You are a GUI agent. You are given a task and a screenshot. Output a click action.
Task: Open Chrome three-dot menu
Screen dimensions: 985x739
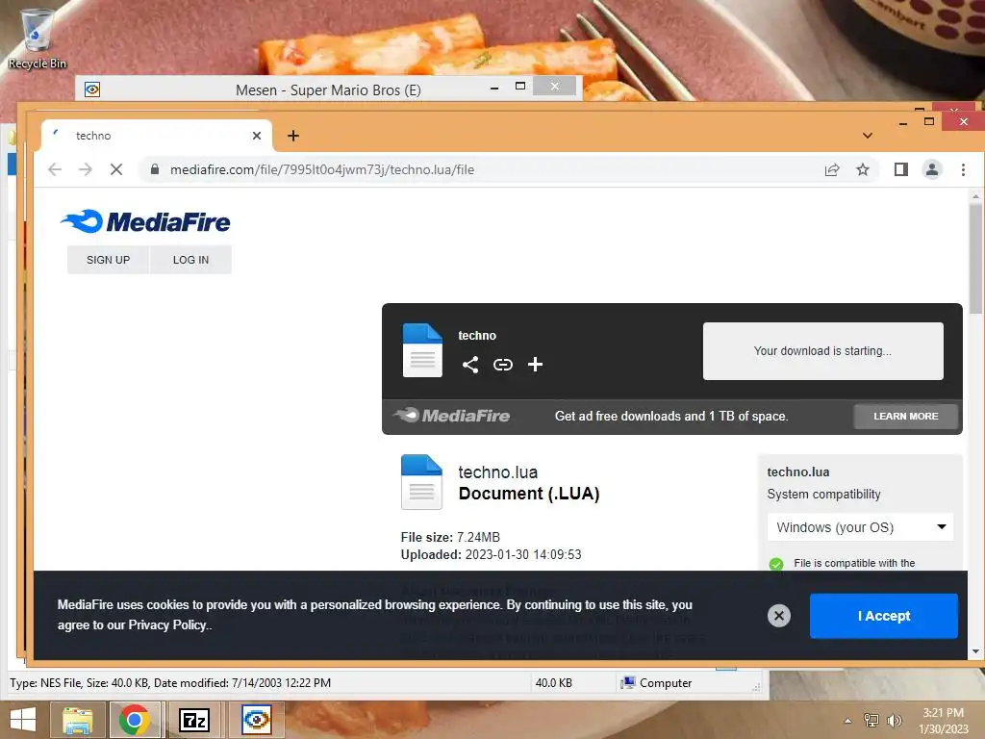pyautogui.click(x=963, y=169)
